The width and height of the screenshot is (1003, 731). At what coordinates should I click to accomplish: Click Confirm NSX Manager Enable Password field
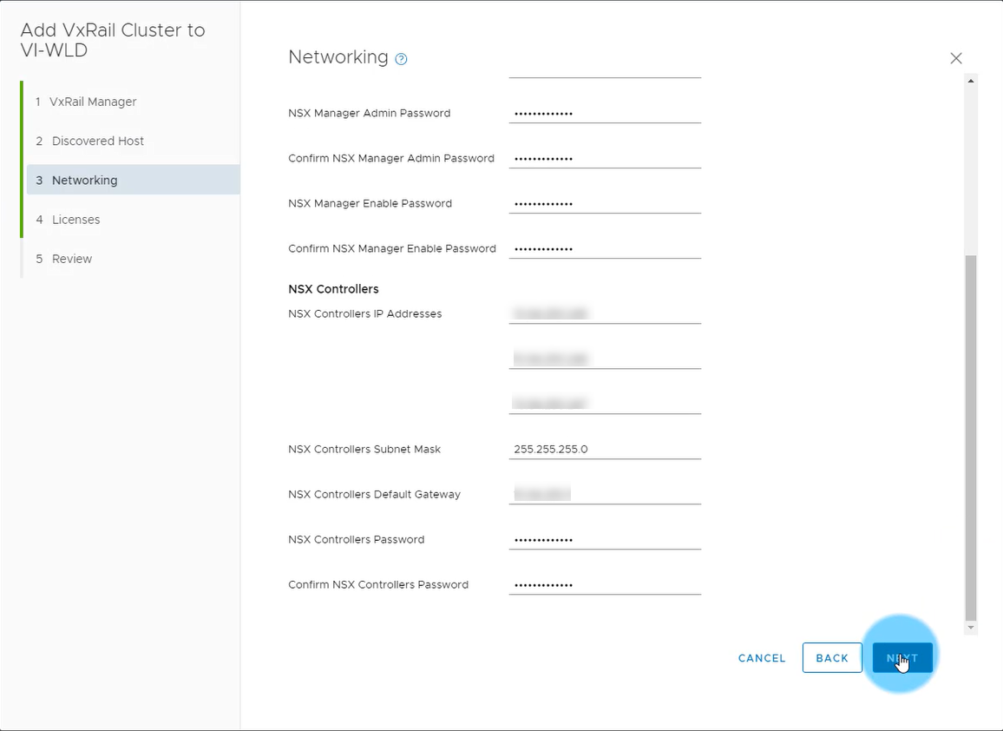[604, 248]
